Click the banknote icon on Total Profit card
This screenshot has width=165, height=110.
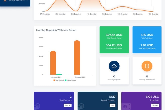point(126,107)
